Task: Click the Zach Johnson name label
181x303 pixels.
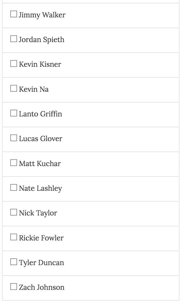Action: coord(42,287)
